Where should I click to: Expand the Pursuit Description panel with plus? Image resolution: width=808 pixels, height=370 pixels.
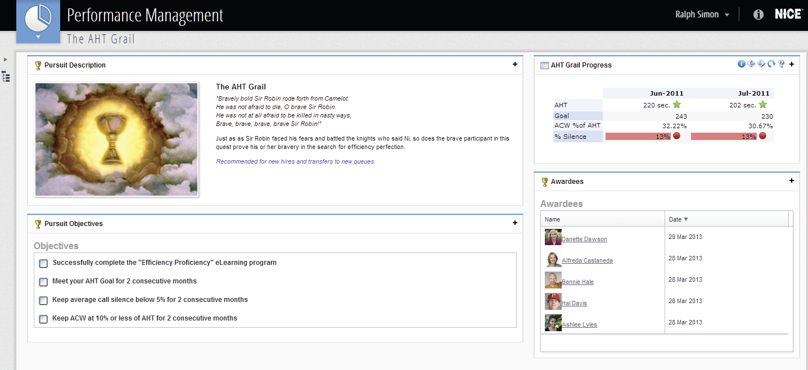click(514, 65)
